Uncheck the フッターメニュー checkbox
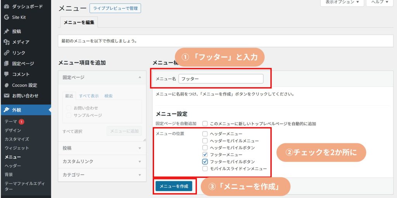 205,155
